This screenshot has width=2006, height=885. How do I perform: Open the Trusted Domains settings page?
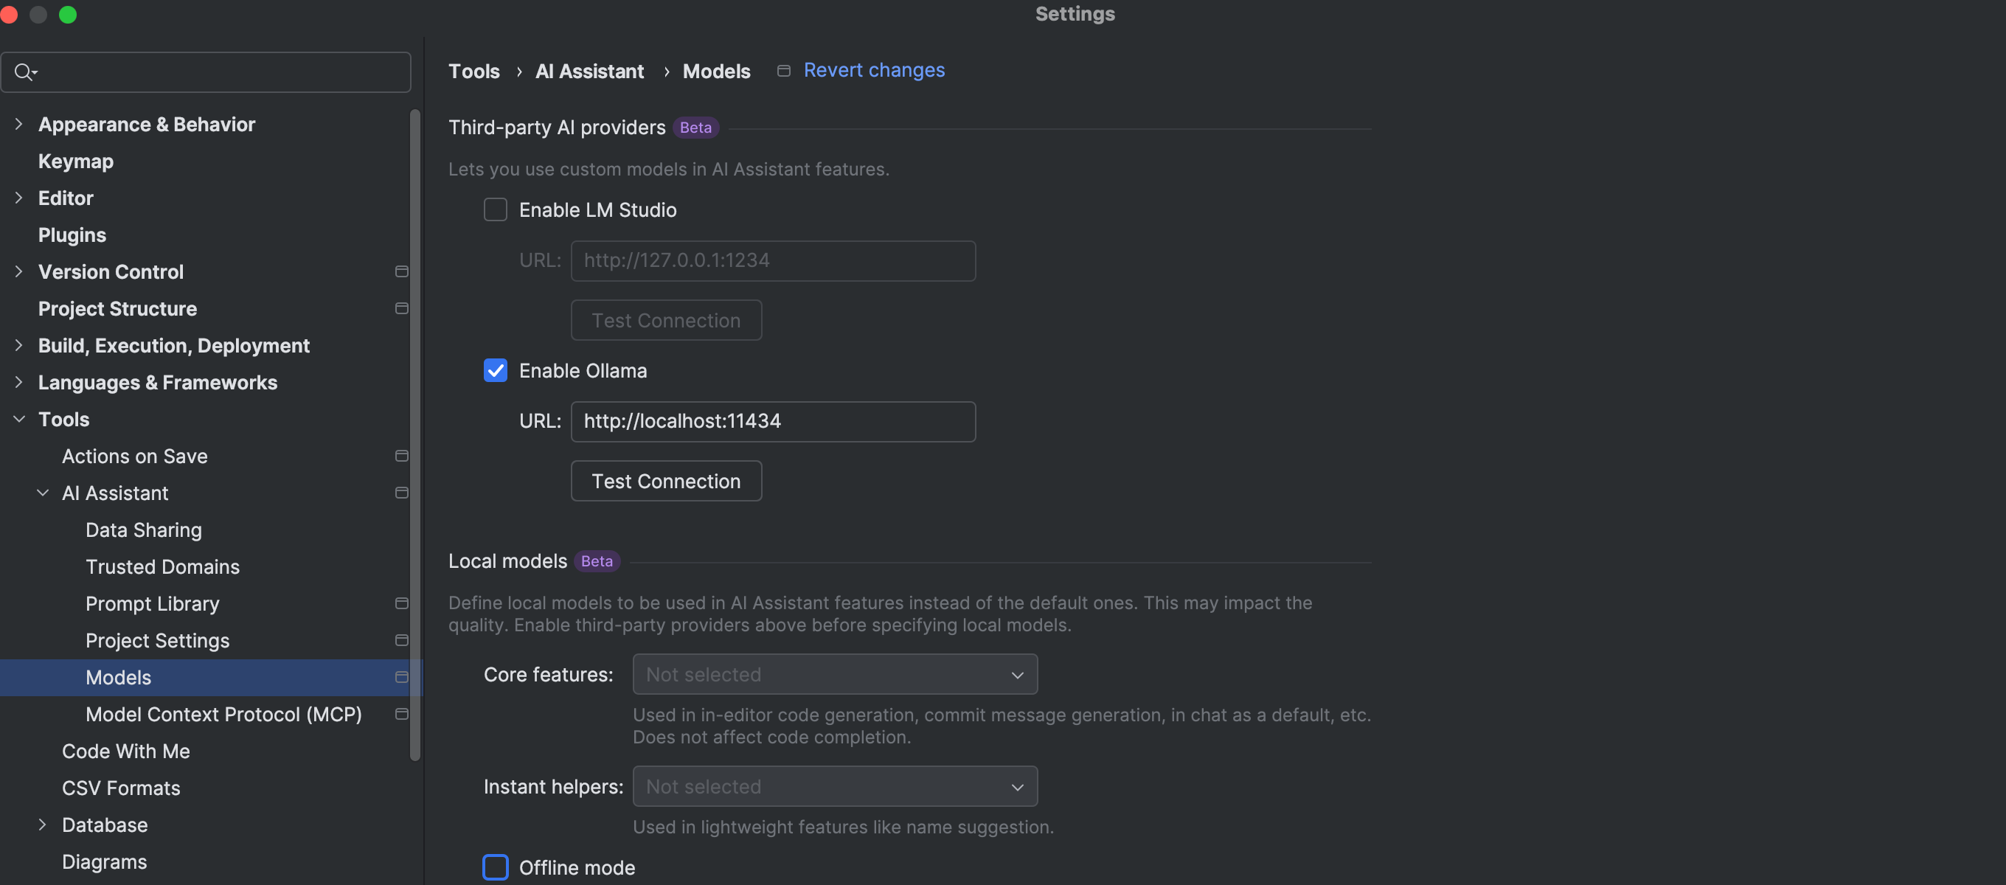(162, 566)
